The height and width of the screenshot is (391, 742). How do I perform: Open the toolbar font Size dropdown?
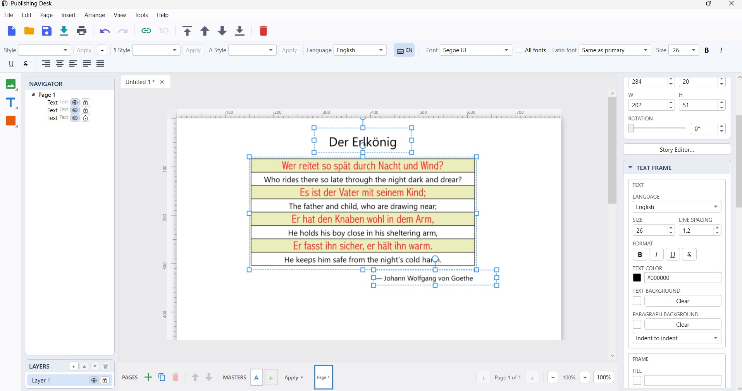click(684, 50)
